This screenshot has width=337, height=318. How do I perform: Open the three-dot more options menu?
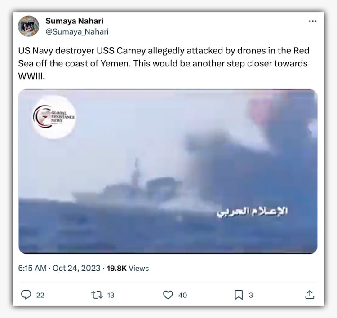coord(312,21)
